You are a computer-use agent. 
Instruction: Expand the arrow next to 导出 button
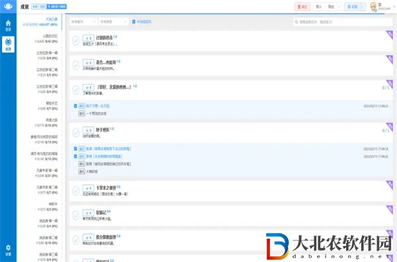(x=339, y=7)
